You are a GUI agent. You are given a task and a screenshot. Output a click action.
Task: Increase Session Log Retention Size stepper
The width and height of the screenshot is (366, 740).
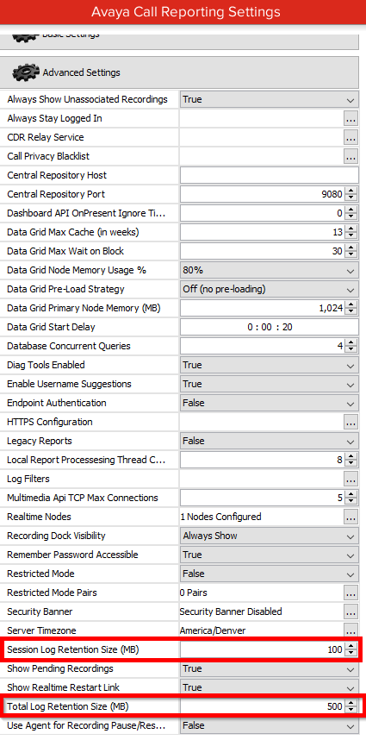[x=350, y=646]
